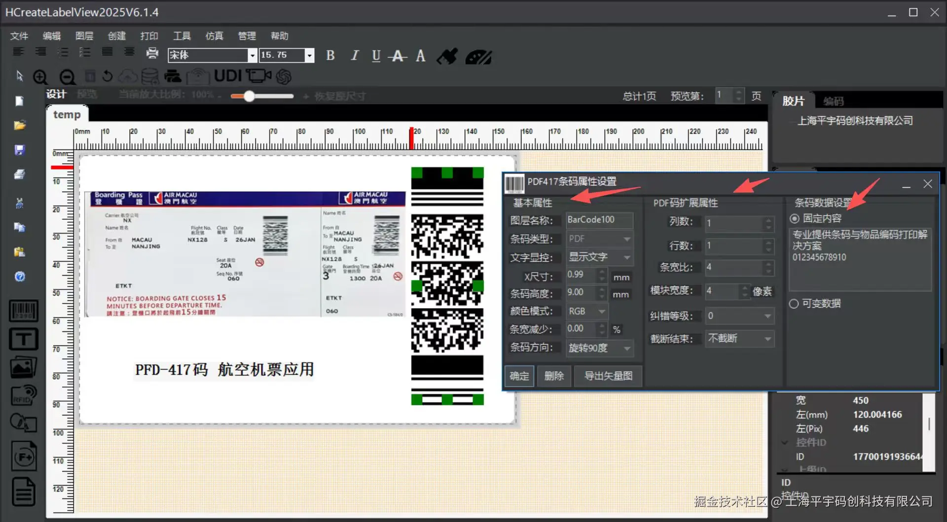Open help via the question mark icon
Viewport: 947px width, 522px height.
coord(20,277)
